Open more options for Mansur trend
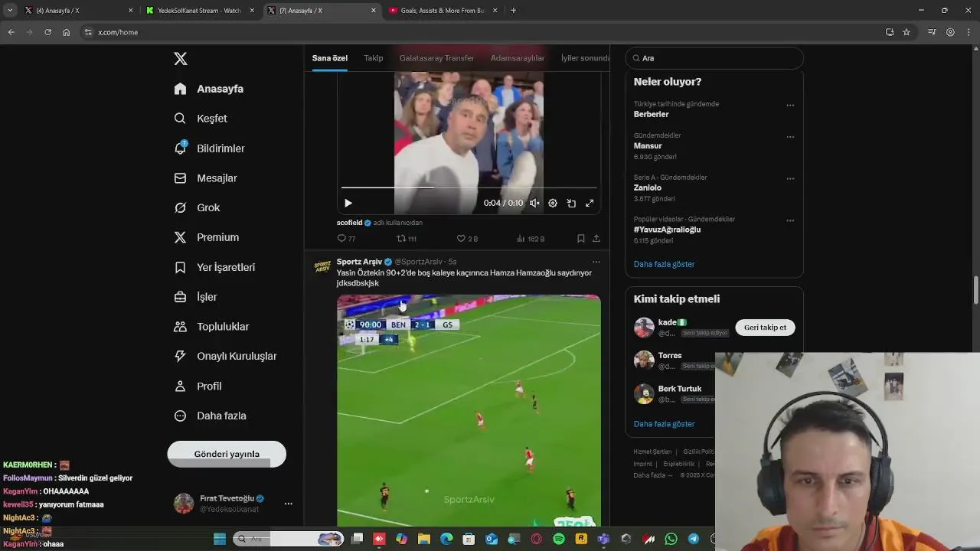Viewport: 980px width, 551px height. [x=790, y=137]
